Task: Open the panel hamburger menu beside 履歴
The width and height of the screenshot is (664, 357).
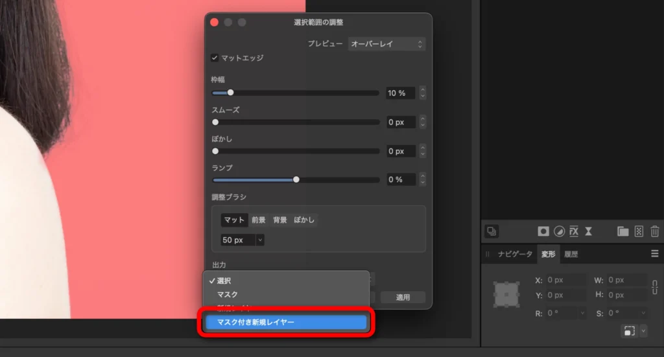Action: pyautogui.click(x=654, y=254)
